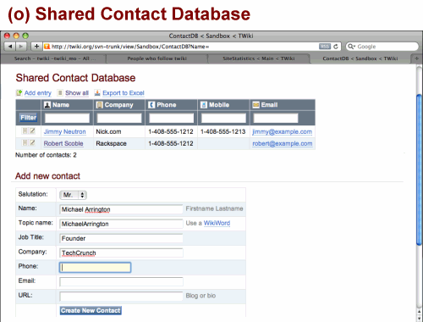Switch to Search - twiki tab
The width and height of the screenshot is (423, 322).
click(x=54, y=58)
